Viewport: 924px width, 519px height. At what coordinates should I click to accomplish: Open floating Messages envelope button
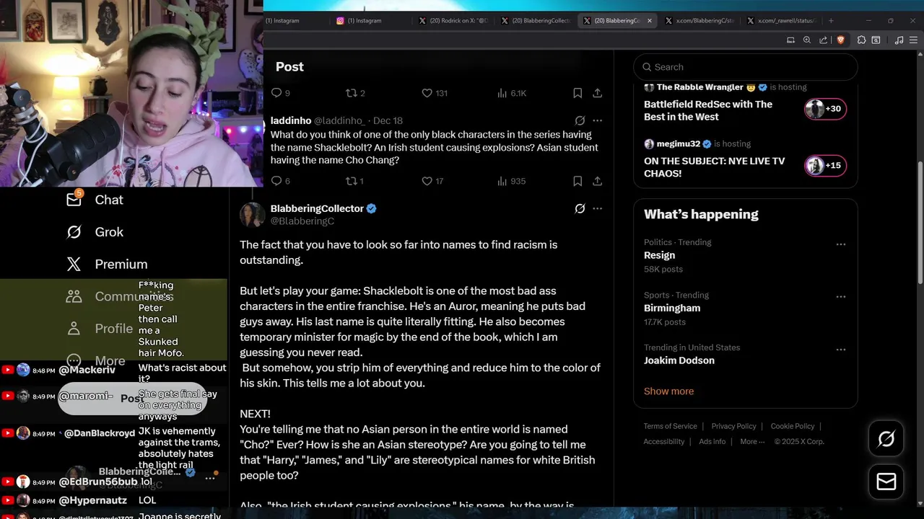click(x=886, y=482)
